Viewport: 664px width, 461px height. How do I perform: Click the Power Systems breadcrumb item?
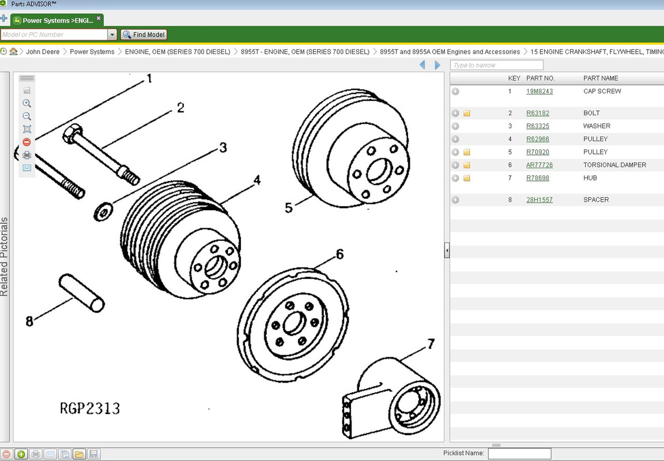92,52
